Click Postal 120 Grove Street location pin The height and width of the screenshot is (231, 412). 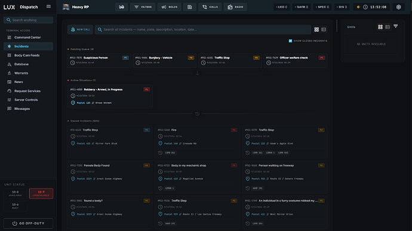pyautogui.click(x=73, y=103)
